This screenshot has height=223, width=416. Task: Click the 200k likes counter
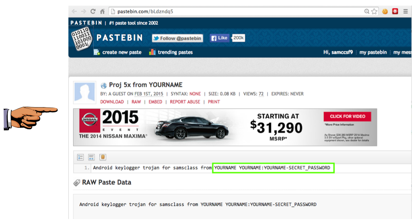(x=238, y=38)
